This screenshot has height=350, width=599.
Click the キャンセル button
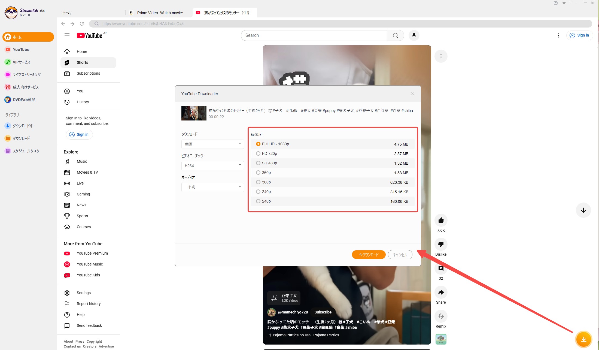click(400, 255)
